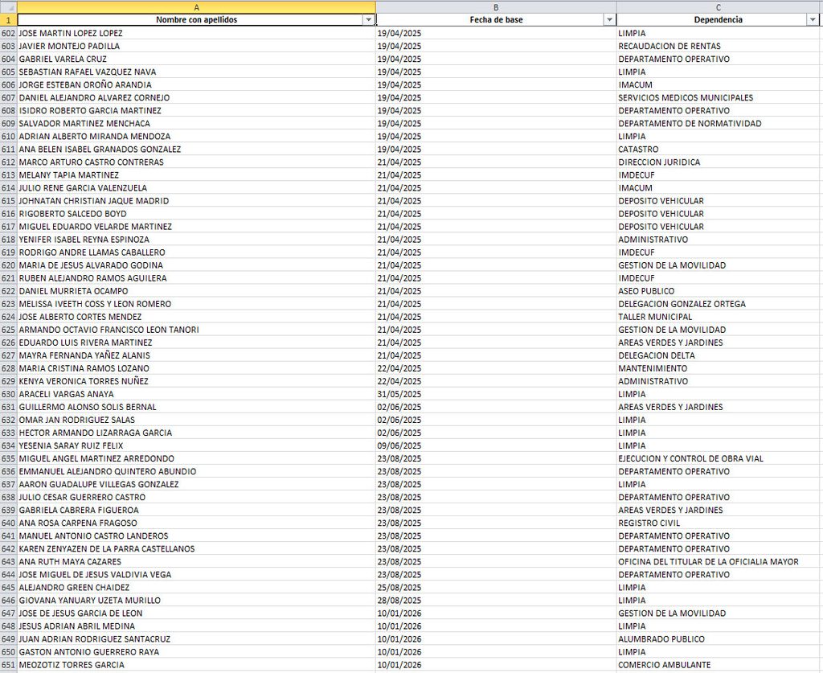
Task: Click date 31/05/2025 in row 630
Action: point(496,394)
